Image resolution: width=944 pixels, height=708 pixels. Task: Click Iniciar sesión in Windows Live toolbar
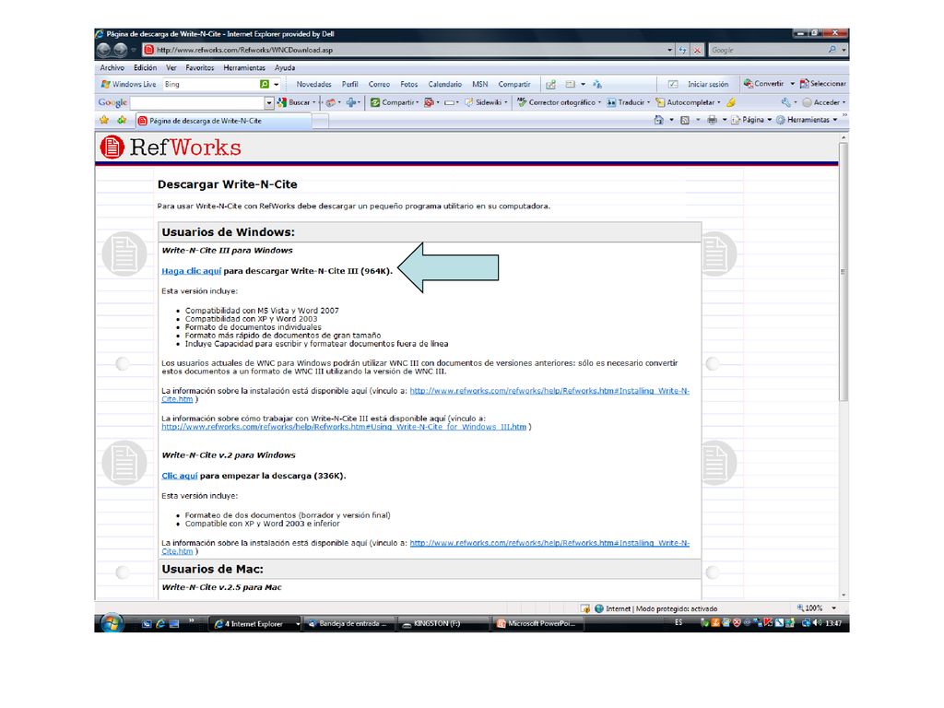[x=708, y=84]
